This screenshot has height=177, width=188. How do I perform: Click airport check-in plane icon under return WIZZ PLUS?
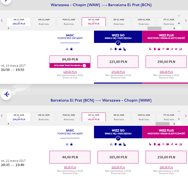[x=163, y=144]
